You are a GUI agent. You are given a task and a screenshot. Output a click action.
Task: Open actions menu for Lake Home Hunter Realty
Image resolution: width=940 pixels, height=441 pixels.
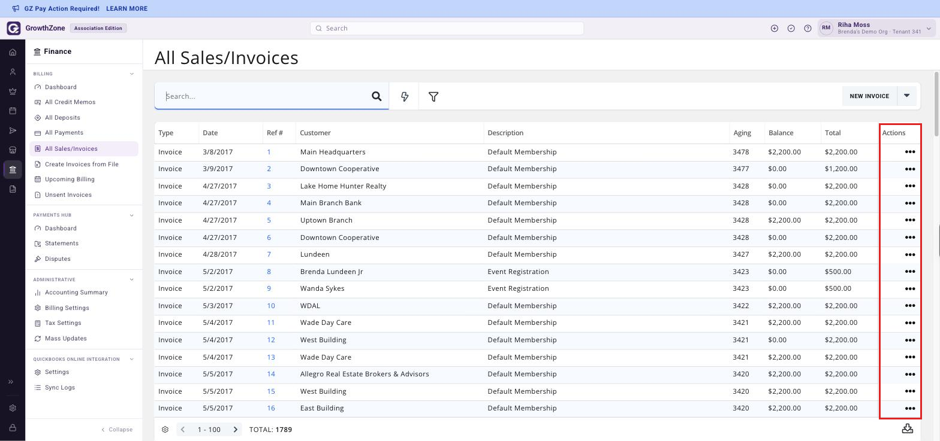(x=910, y=186)
